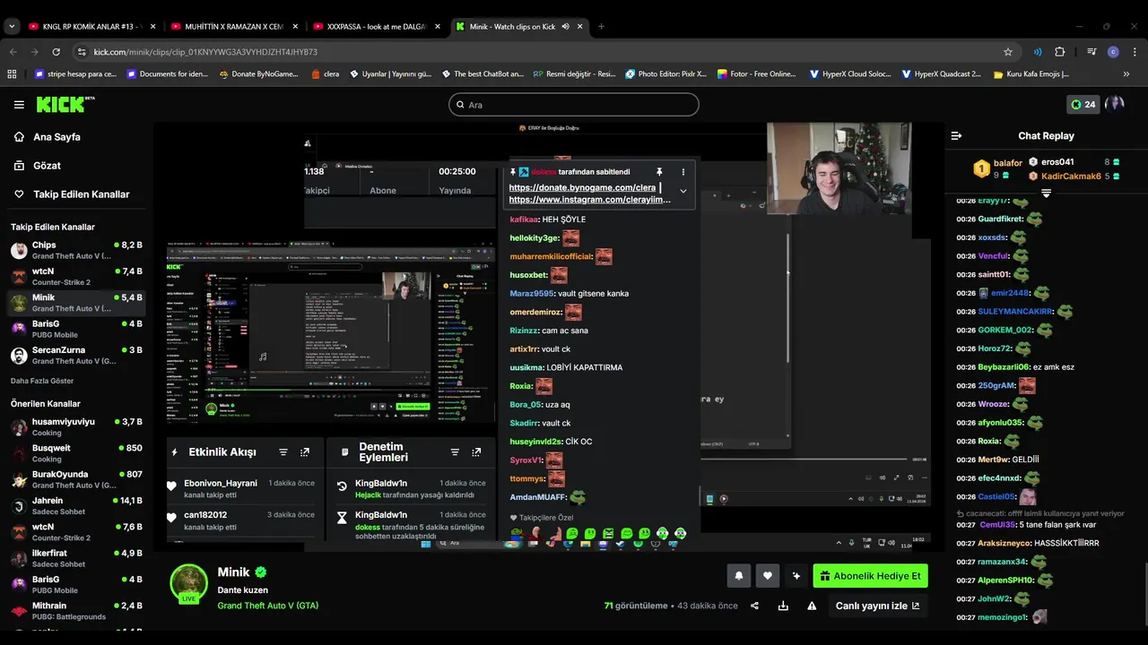Viewport: 1148px width, 645px height.
Task: Click the Canlı yayını izle button
Action: [x=878, y=606]
